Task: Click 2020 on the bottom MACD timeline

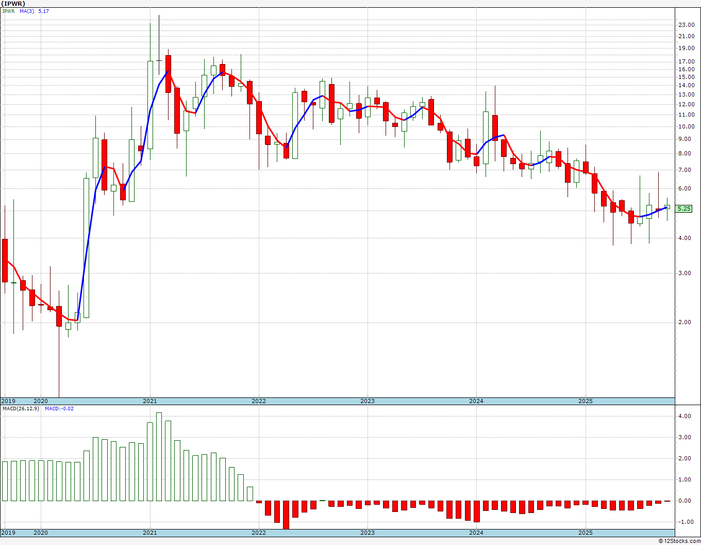Action: click(41, 533)
